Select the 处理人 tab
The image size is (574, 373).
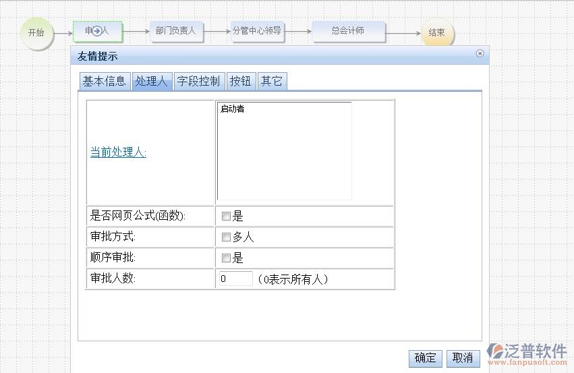(151, 82)
